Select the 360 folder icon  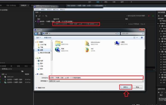coord(87,50)
